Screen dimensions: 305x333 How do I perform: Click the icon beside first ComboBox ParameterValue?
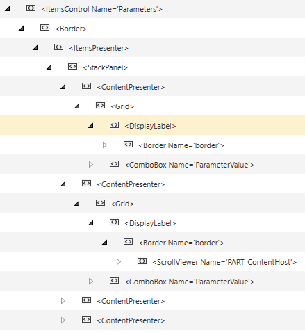tap(114, 164)
